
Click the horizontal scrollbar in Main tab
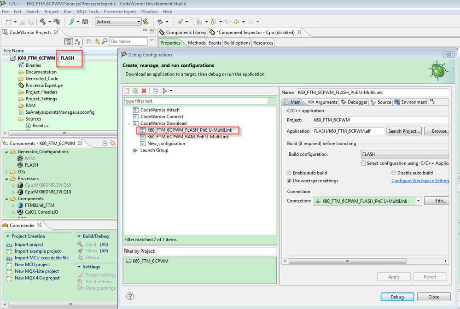pos(347,261)
